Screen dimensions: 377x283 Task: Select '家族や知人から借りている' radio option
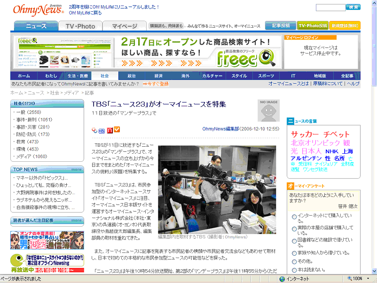[x=294, y=253]
